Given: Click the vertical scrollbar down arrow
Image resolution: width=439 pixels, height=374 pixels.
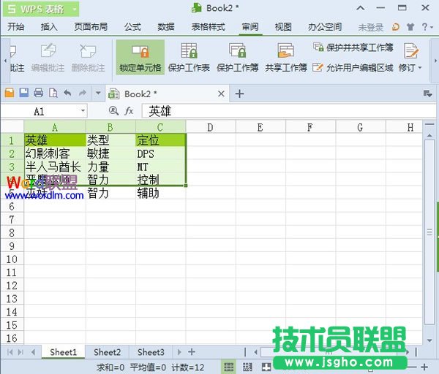Looking at the screenshot, I should pyautogui.click(x=429, y=340).
